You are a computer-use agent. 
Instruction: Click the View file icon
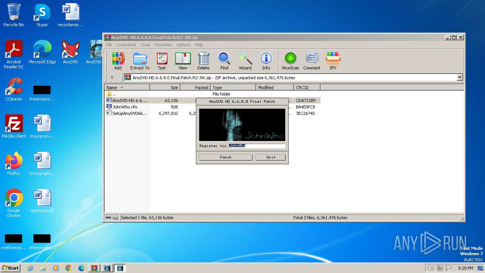pos(183,61)
